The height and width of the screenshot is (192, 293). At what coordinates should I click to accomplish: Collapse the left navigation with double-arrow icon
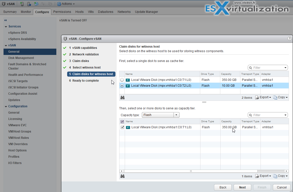click(x=6, y=20)
